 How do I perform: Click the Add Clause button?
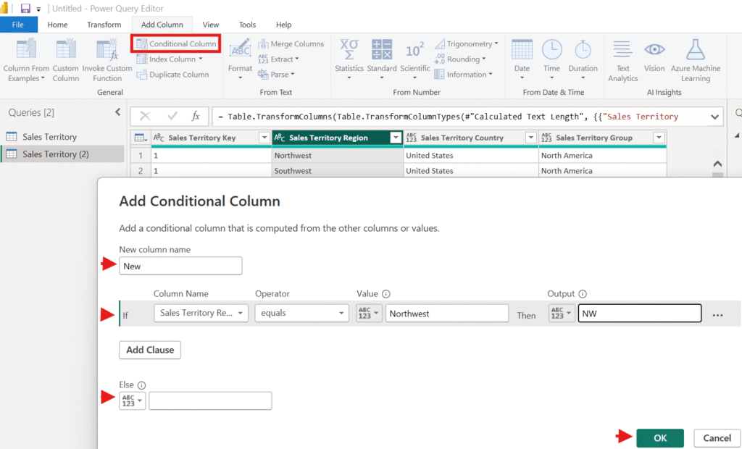(x=150, y=350)
